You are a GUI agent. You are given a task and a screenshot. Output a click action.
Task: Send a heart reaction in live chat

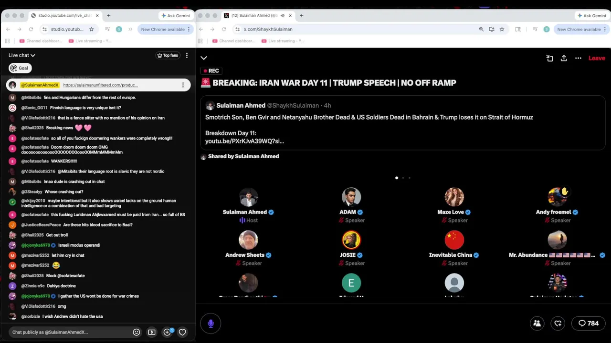click(x=182, y=332)
